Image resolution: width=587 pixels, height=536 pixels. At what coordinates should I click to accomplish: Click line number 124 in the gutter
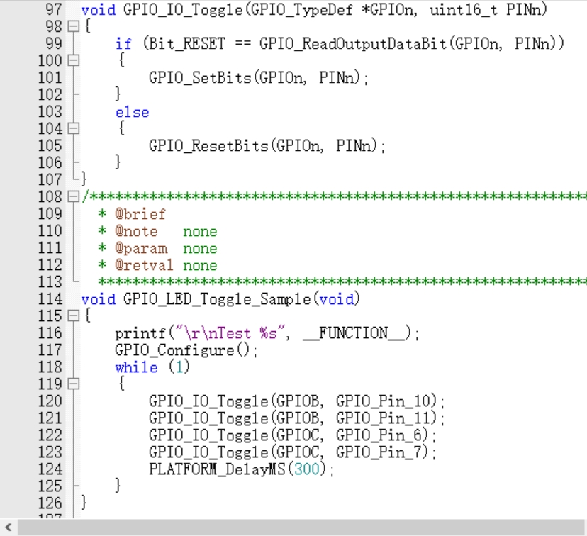pyautogui.click(x=50, y=469)
